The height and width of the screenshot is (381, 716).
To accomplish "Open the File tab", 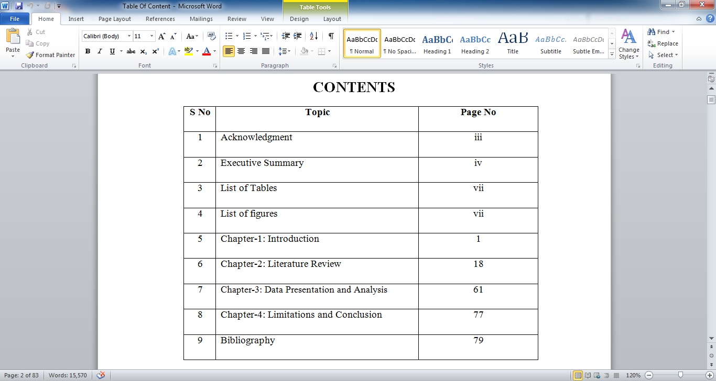I will [x=15, y=19].
